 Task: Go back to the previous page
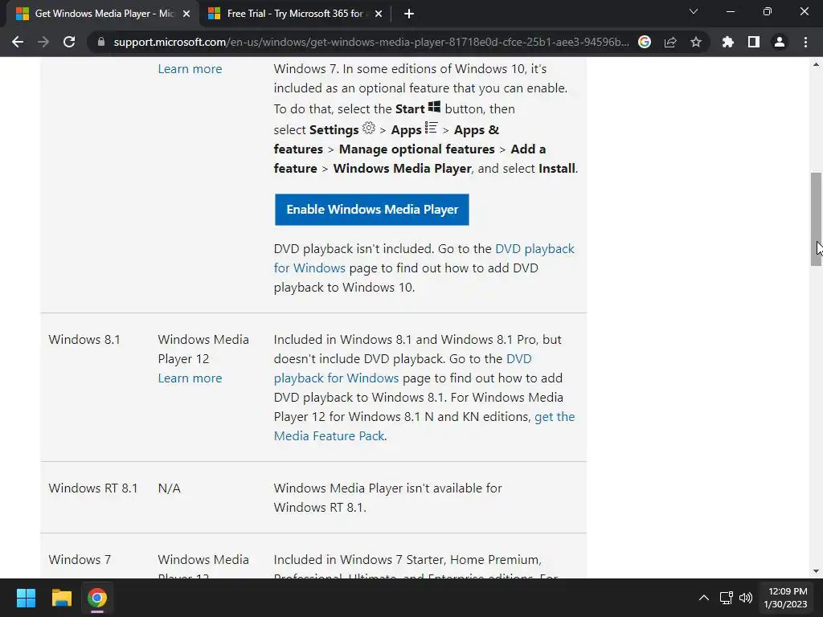18,42
